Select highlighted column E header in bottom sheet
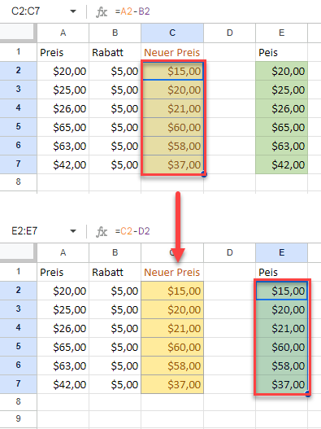 pos(281,253)
